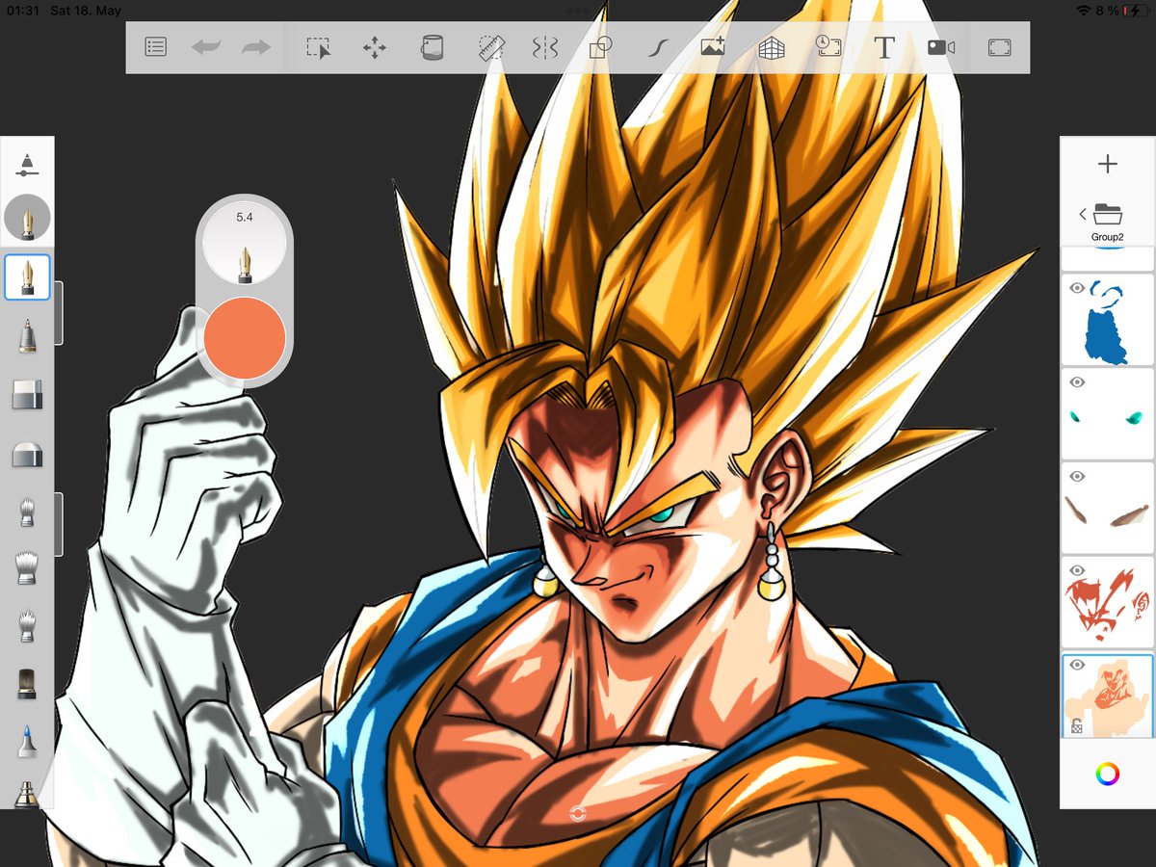Hide the blue clothing layer
Image resolution: width=1156 pixels, height=867 pixels.
pyautogui.click(x=1077, y=288)
